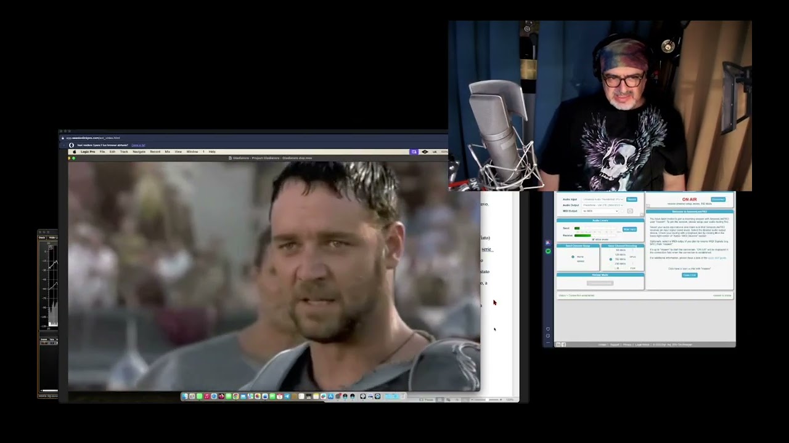Open Google Chrome from the Dock
This screenshot has height=443, width=789.
(235, 396)
